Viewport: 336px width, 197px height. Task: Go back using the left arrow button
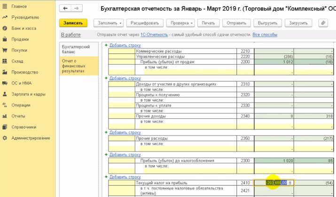65,9
